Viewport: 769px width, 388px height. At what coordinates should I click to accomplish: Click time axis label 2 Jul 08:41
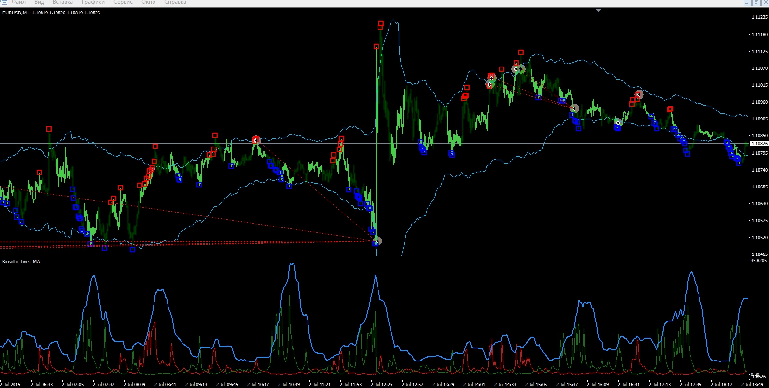pyautogui.click(x=166, y=385)
